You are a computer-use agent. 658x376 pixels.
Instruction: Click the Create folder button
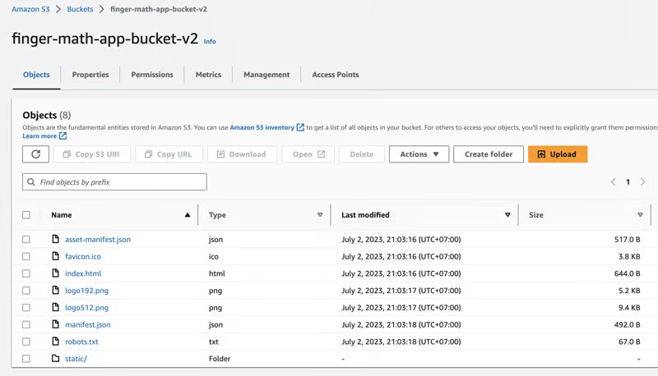pyautogui.click(x=489, y=154)
